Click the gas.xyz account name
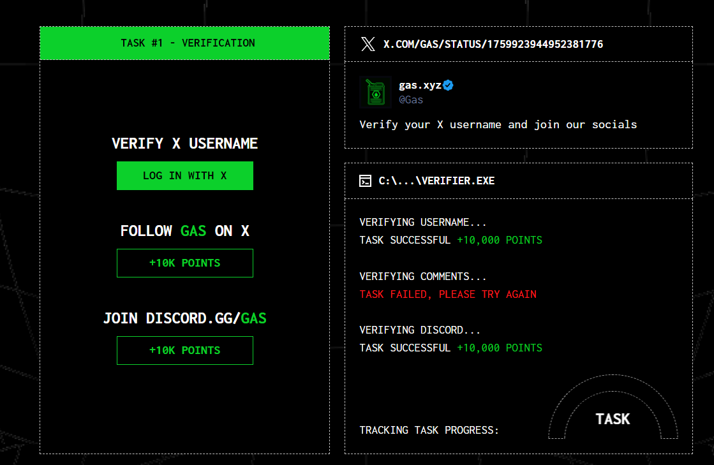714x465 pixels. [420, 85]
